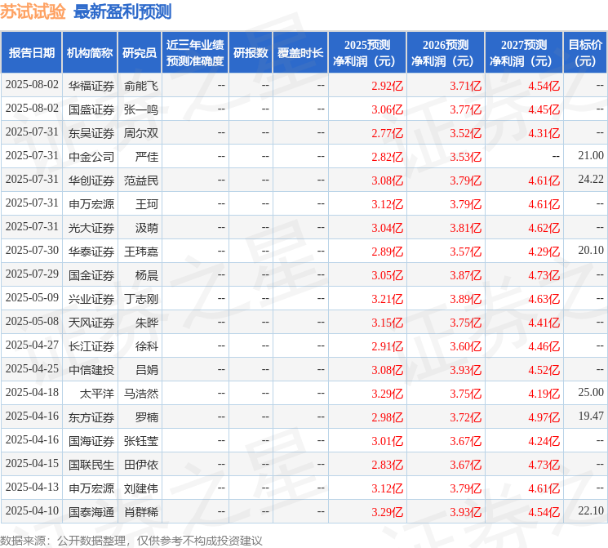Select the 国泰海通 institution cell
The height and width of the screenshot is (548, 608).
pyautogui.click(x=91, y=512)
